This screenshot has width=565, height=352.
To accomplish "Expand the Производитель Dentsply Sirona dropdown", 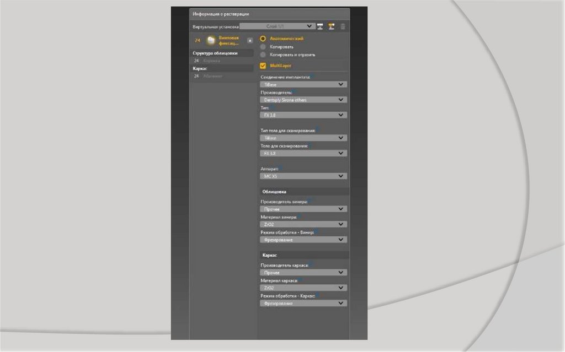I will tap(303, 100).
